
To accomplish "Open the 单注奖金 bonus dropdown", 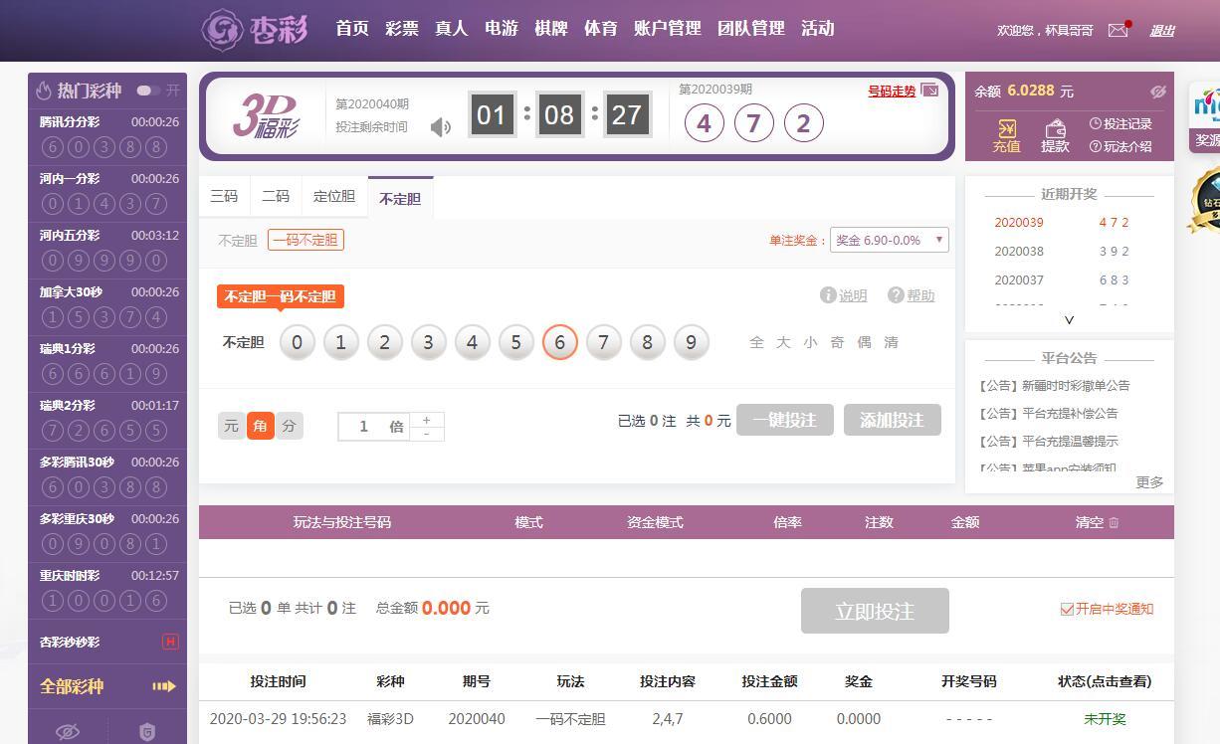I will [x=890, y=240].
